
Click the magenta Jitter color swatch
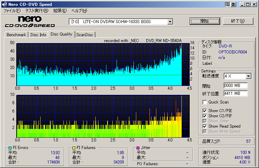coord(138,148)
